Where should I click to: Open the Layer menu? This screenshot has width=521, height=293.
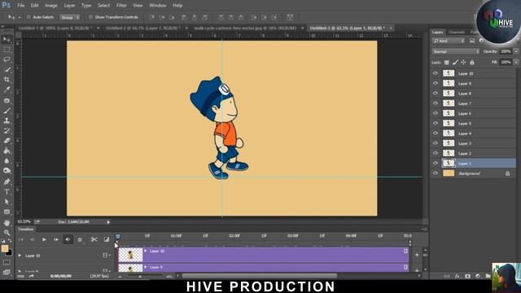point(69,6)
